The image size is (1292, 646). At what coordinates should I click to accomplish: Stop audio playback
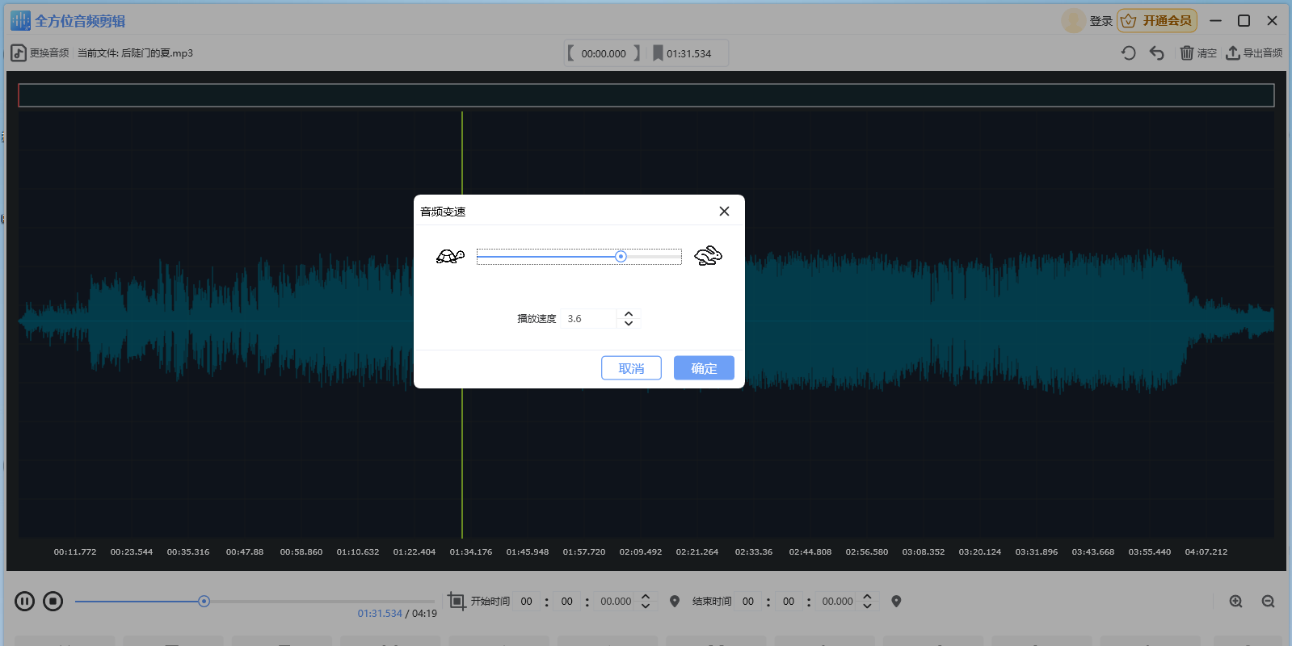(x=53, y=602)
